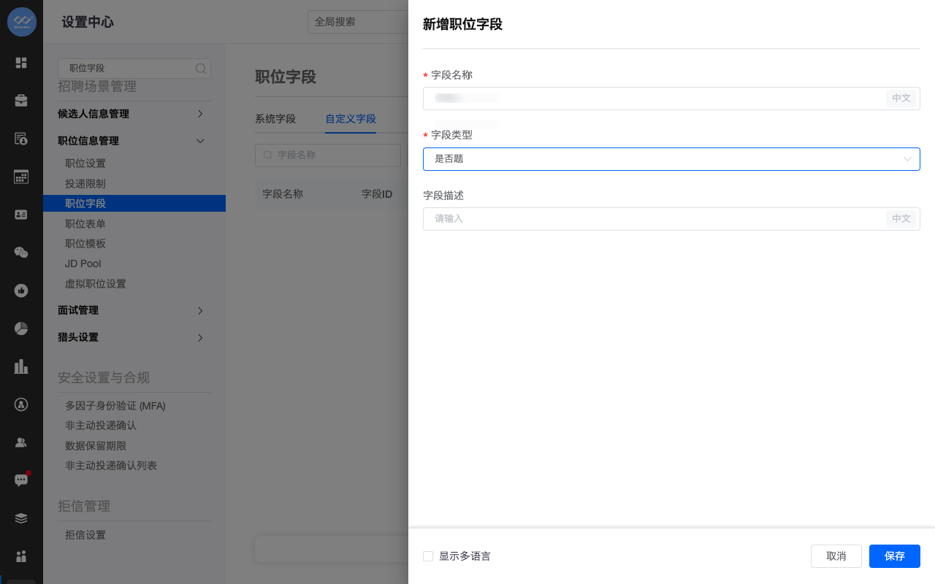Open the calendar icon in sidebar
935x584 pixels.
(21, 177)
